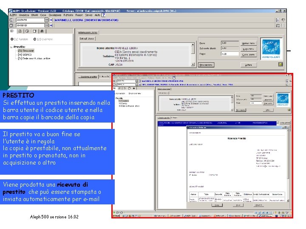Open user list with the ellipsis button next to the user ID
The image size is (306, 229).
pyautogui.click(x=46, y=20)
